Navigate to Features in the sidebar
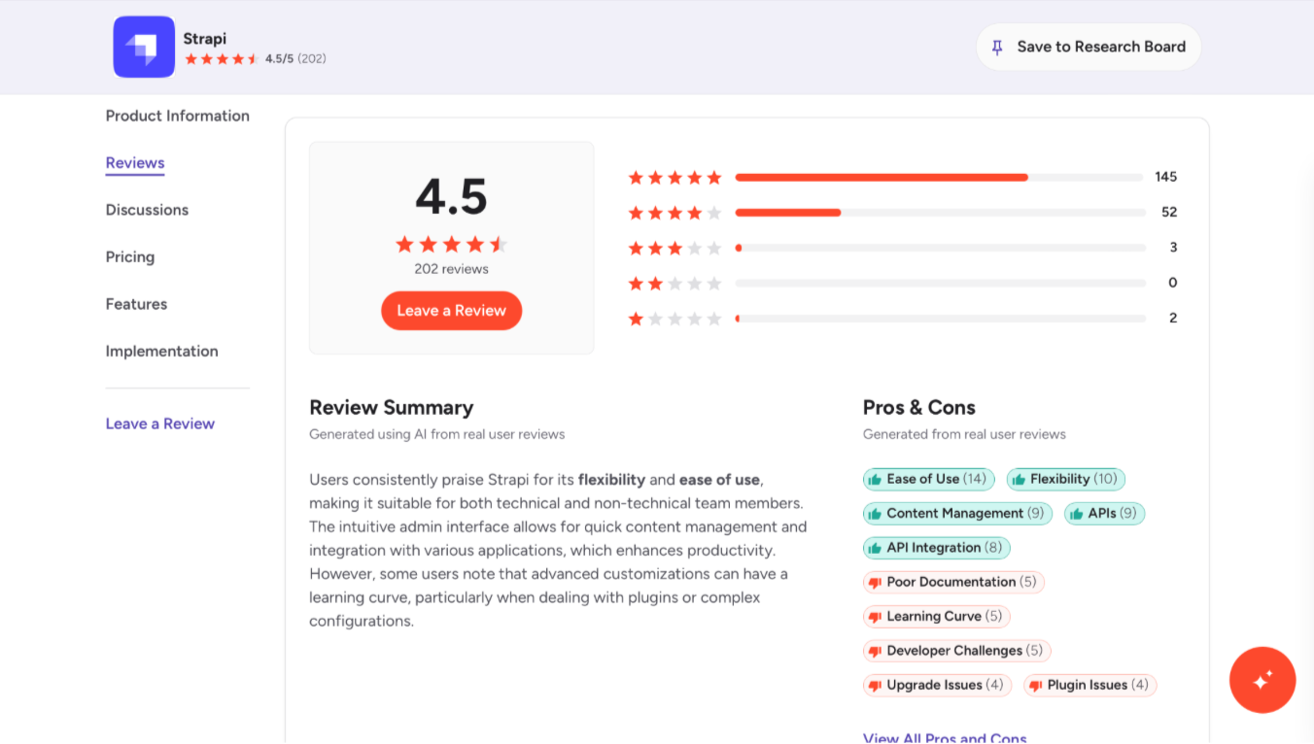 click(136, 304)
